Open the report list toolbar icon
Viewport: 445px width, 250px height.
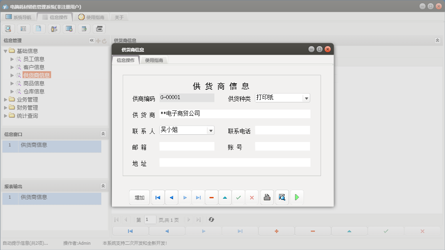pyautogui.click(x=23, y=28)
